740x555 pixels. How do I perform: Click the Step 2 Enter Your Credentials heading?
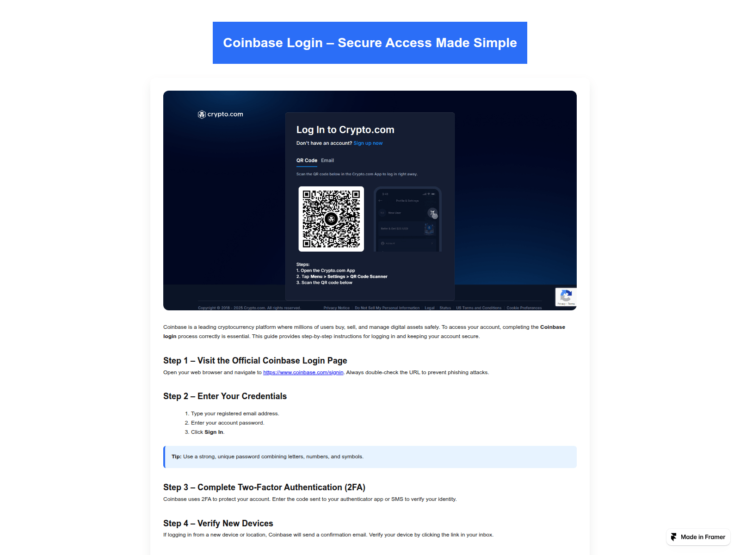tap(225, 396)
